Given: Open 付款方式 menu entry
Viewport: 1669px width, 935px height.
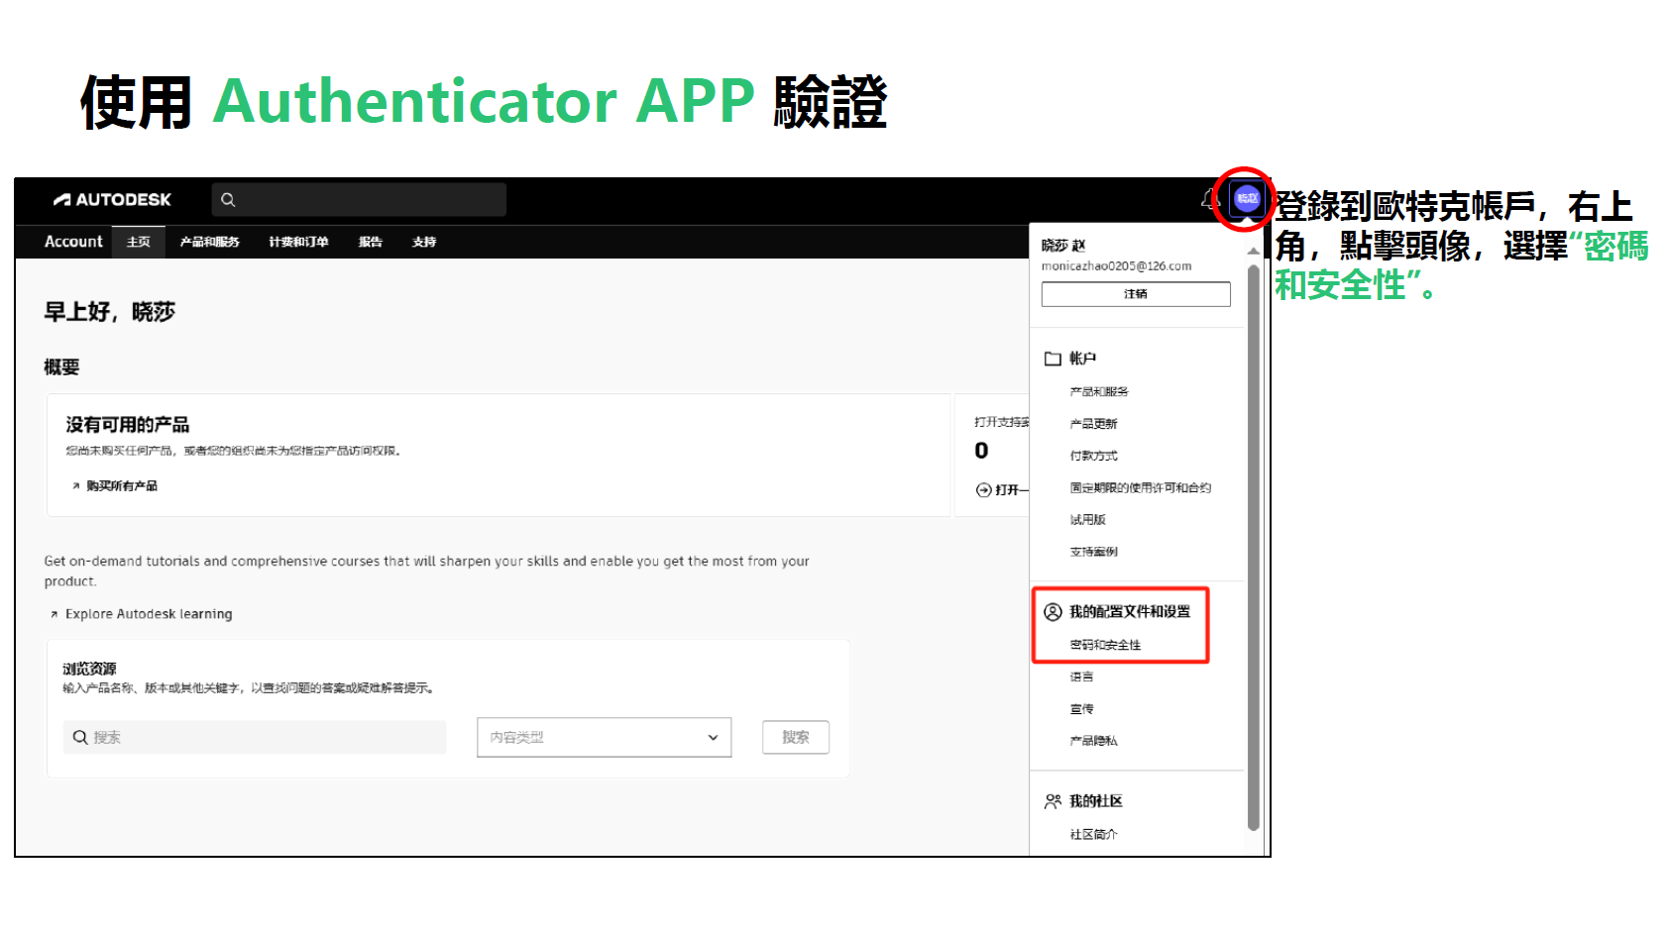Looking at the screenshot, I should [1093, 456].
